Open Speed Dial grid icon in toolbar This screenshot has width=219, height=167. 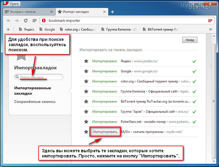point(34,21)
